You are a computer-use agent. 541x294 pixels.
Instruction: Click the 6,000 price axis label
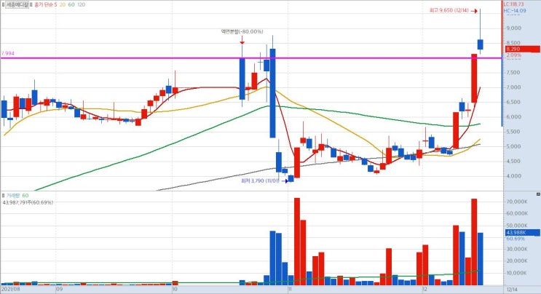click(514, 117)
